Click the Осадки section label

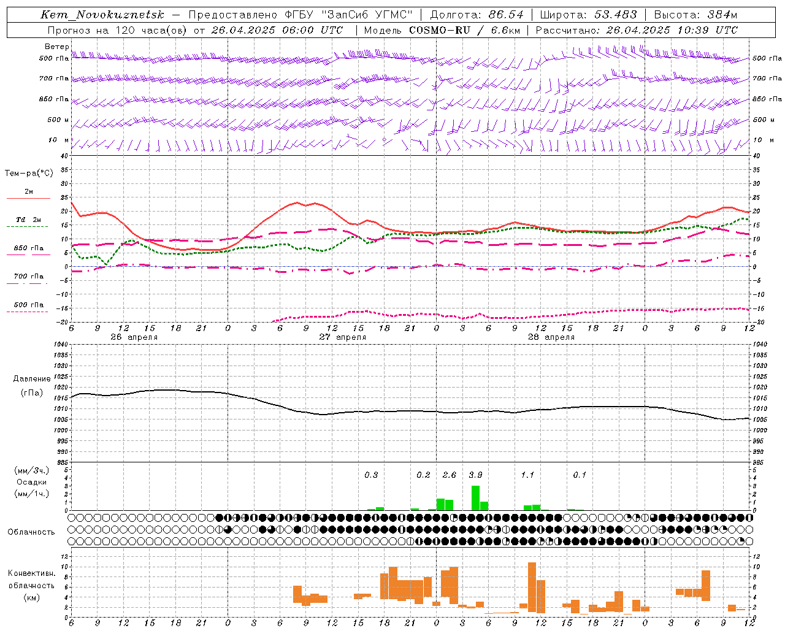(x=31, y=482)
